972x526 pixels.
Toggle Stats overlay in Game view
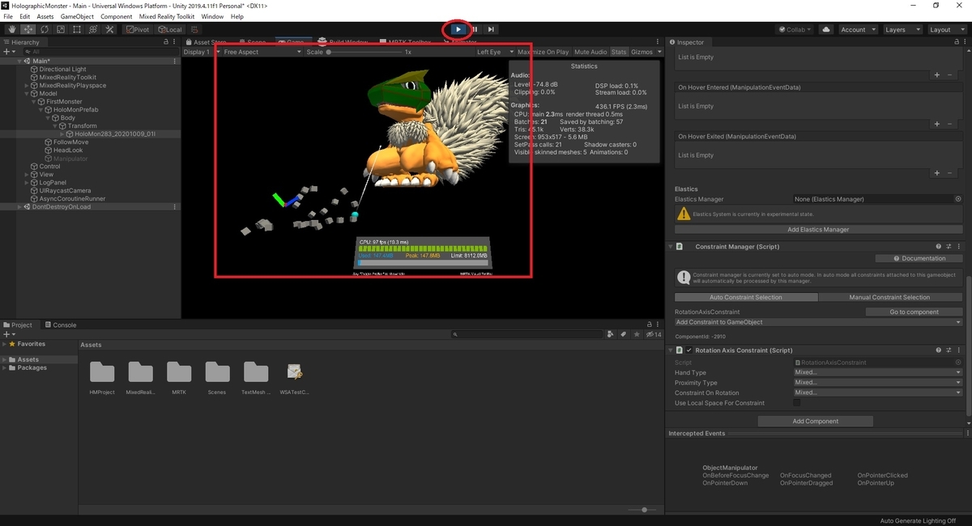pos(619,52)
